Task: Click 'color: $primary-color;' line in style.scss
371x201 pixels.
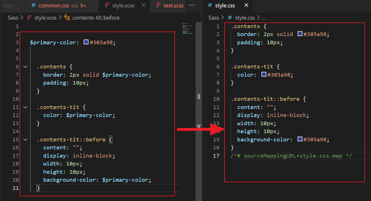Action: (x=79, y=115)
